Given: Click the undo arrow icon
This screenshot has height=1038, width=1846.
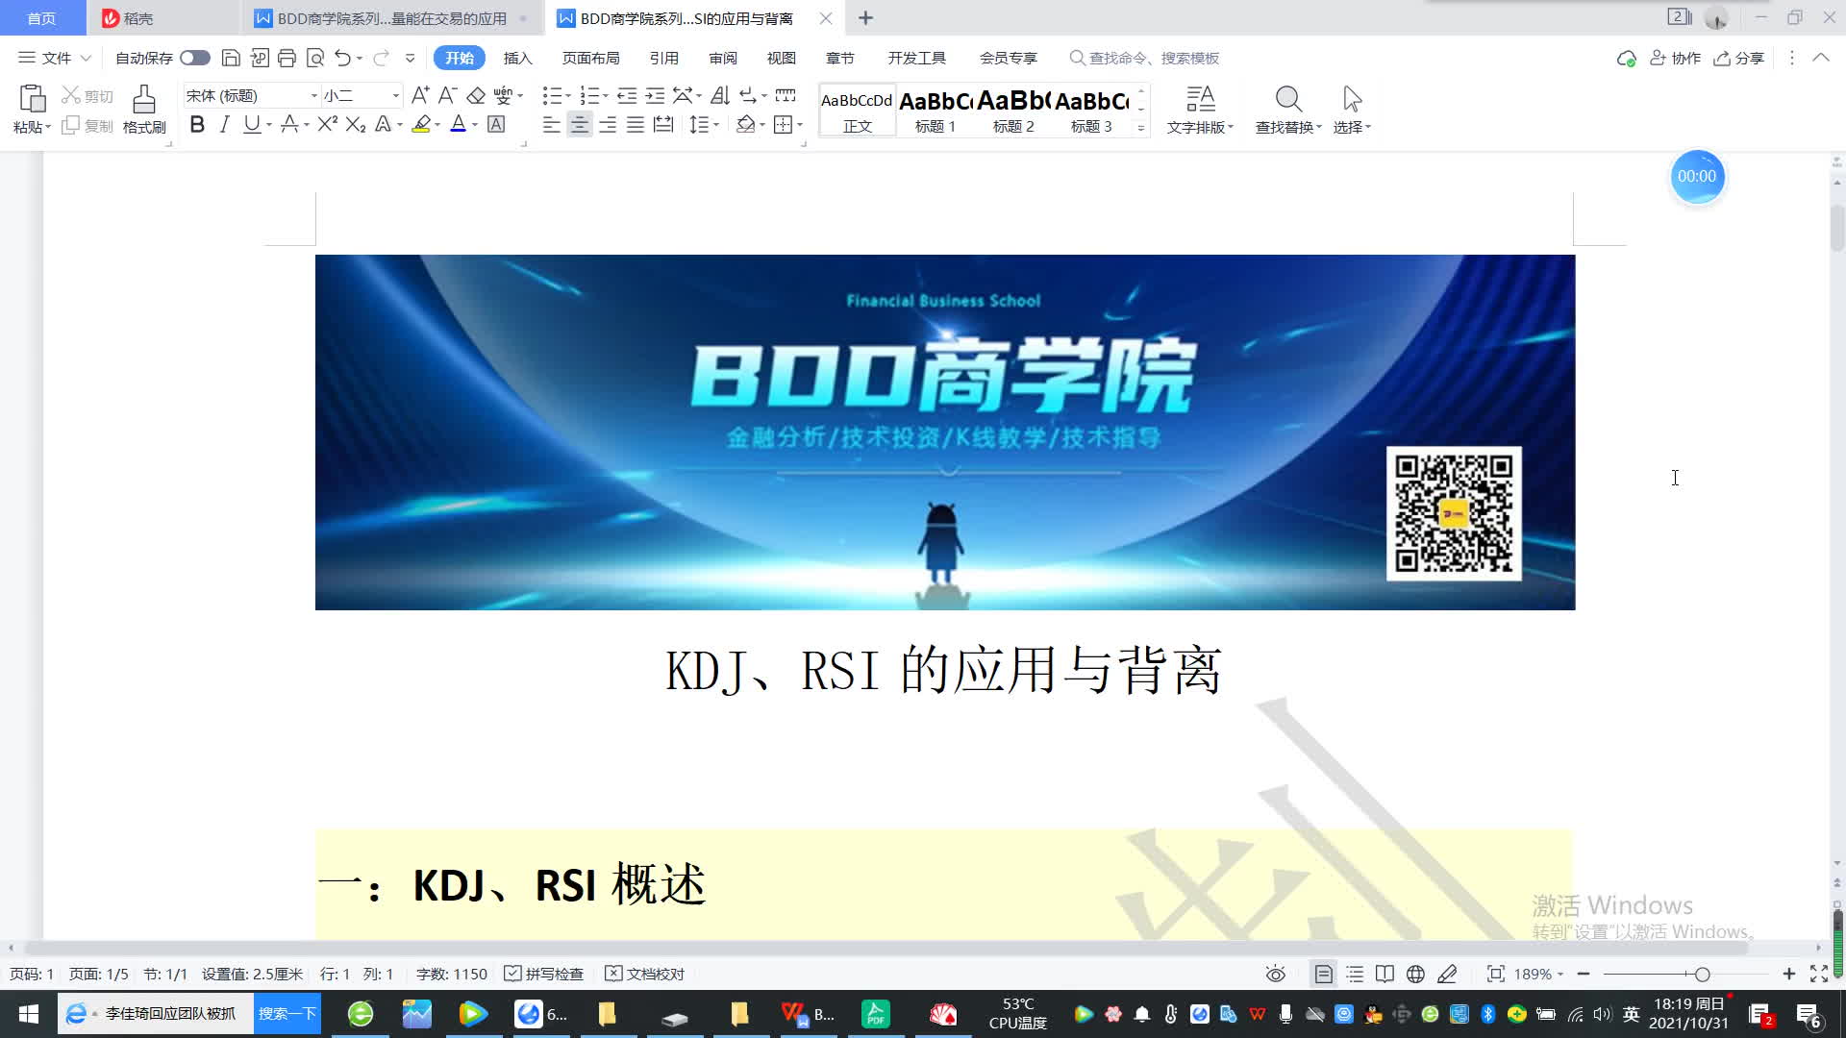Looking at the screenshot, I should click(x=342, y=58).
